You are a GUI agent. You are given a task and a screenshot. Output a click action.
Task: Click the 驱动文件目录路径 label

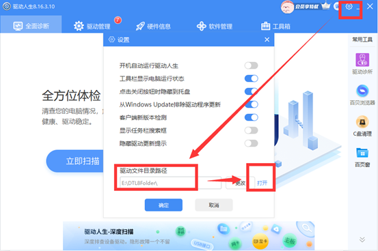[144, 171]
